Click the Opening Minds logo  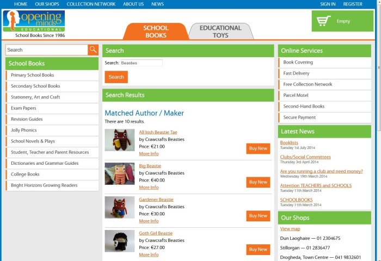pos(34,21)
